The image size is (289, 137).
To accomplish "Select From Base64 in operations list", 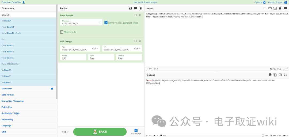I will tap(28, 27).
